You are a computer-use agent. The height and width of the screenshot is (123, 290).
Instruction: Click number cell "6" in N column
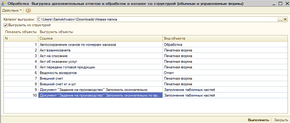click(x=21, y=73)
